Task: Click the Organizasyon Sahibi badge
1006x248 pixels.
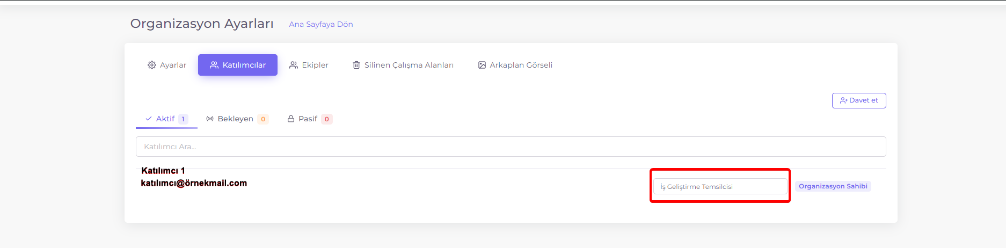Action: click(x=833, y=186)
